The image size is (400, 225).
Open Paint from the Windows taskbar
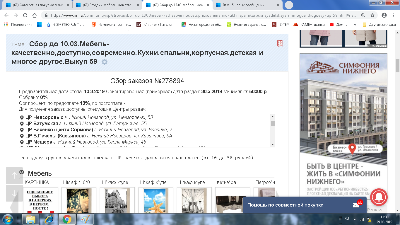[x=85, y=219]
